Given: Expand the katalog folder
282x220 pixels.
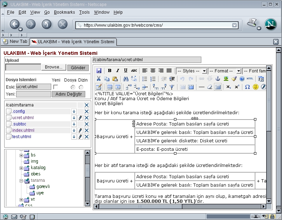Looking at the screenshot, I should pos(21,168).
